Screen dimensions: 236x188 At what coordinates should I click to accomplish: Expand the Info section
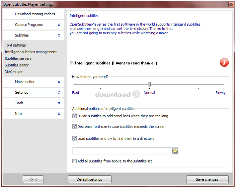tap(34, 114)
